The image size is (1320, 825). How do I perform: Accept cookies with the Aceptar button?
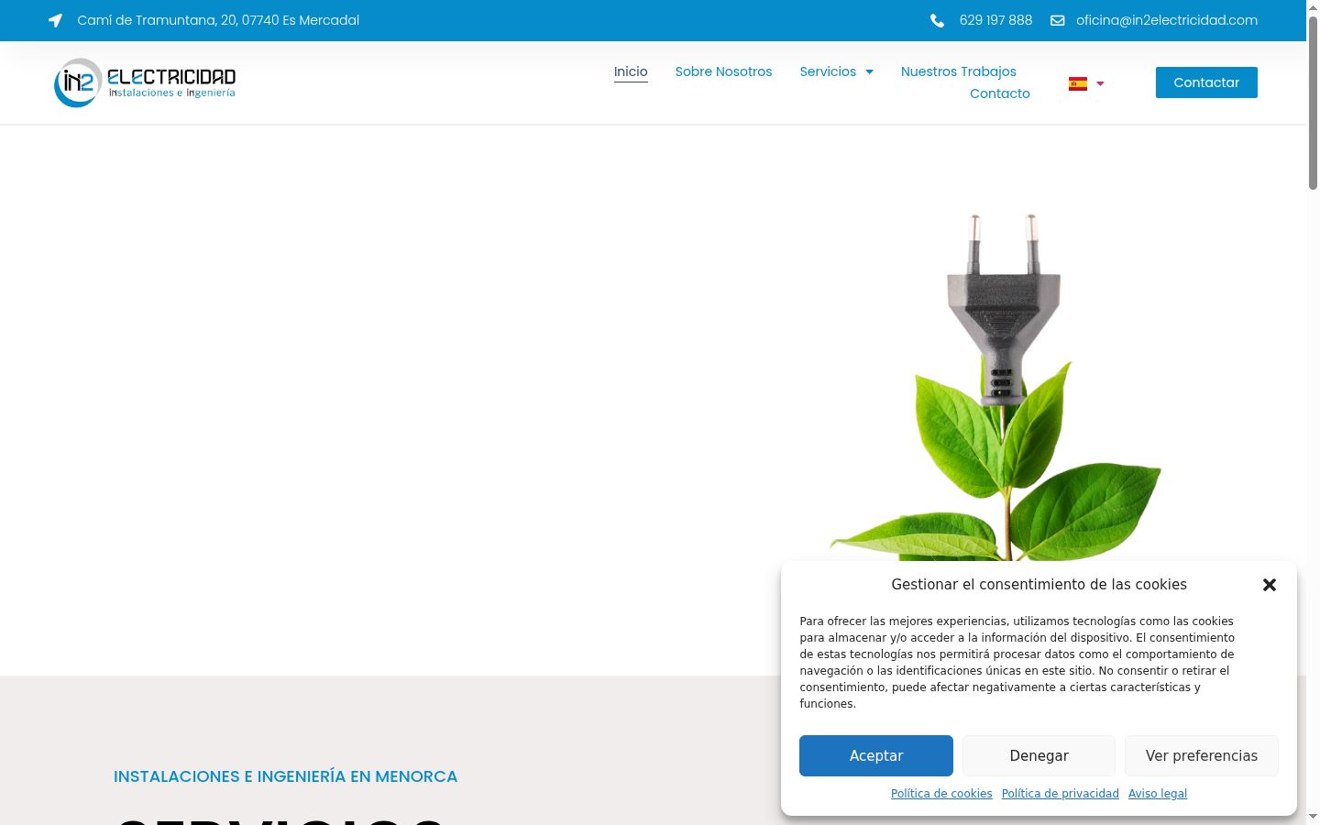[876, 755]
